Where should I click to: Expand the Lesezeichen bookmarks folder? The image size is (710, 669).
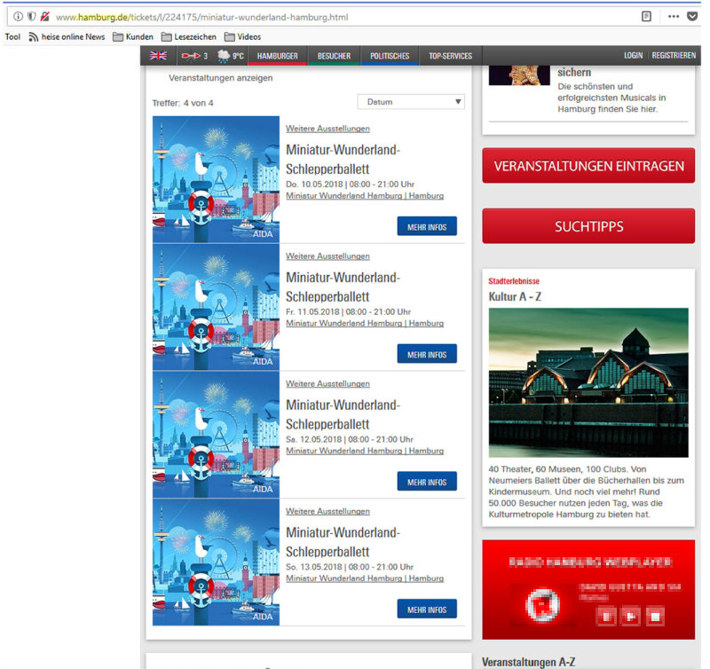tap(187, 37)
